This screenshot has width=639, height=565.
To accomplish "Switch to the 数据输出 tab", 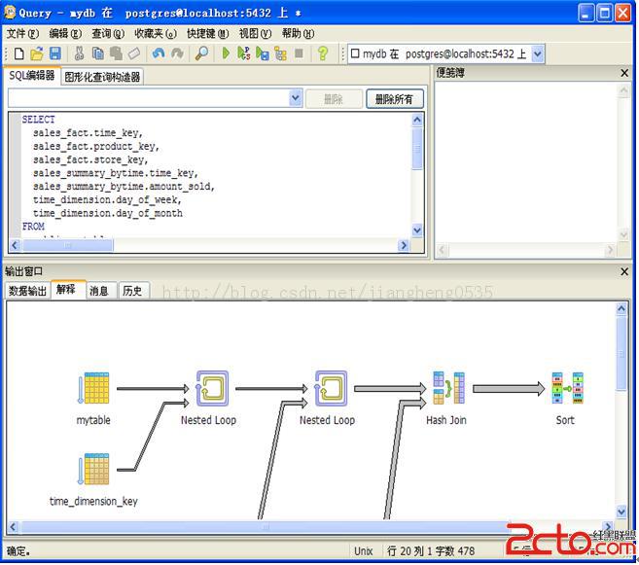I will [27, 290].
